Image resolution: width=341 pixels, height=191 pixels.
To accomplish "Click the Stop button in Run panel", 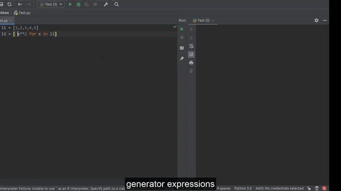I will point(182,38).
